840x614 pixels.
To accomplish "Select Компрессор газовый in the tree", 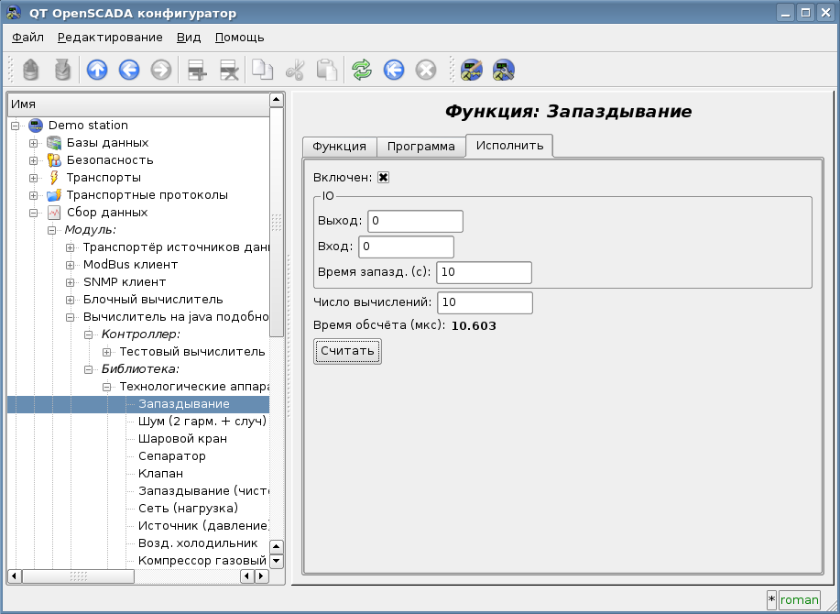I will (x=202, y=561).
